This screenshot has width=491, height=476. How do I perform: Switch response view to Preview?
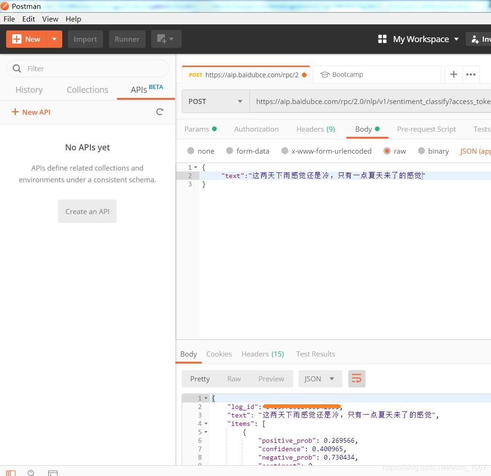pyautogui.click(x=271, y=379)
